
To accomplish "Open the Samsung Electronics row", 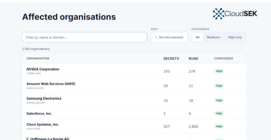I will 134,100.
